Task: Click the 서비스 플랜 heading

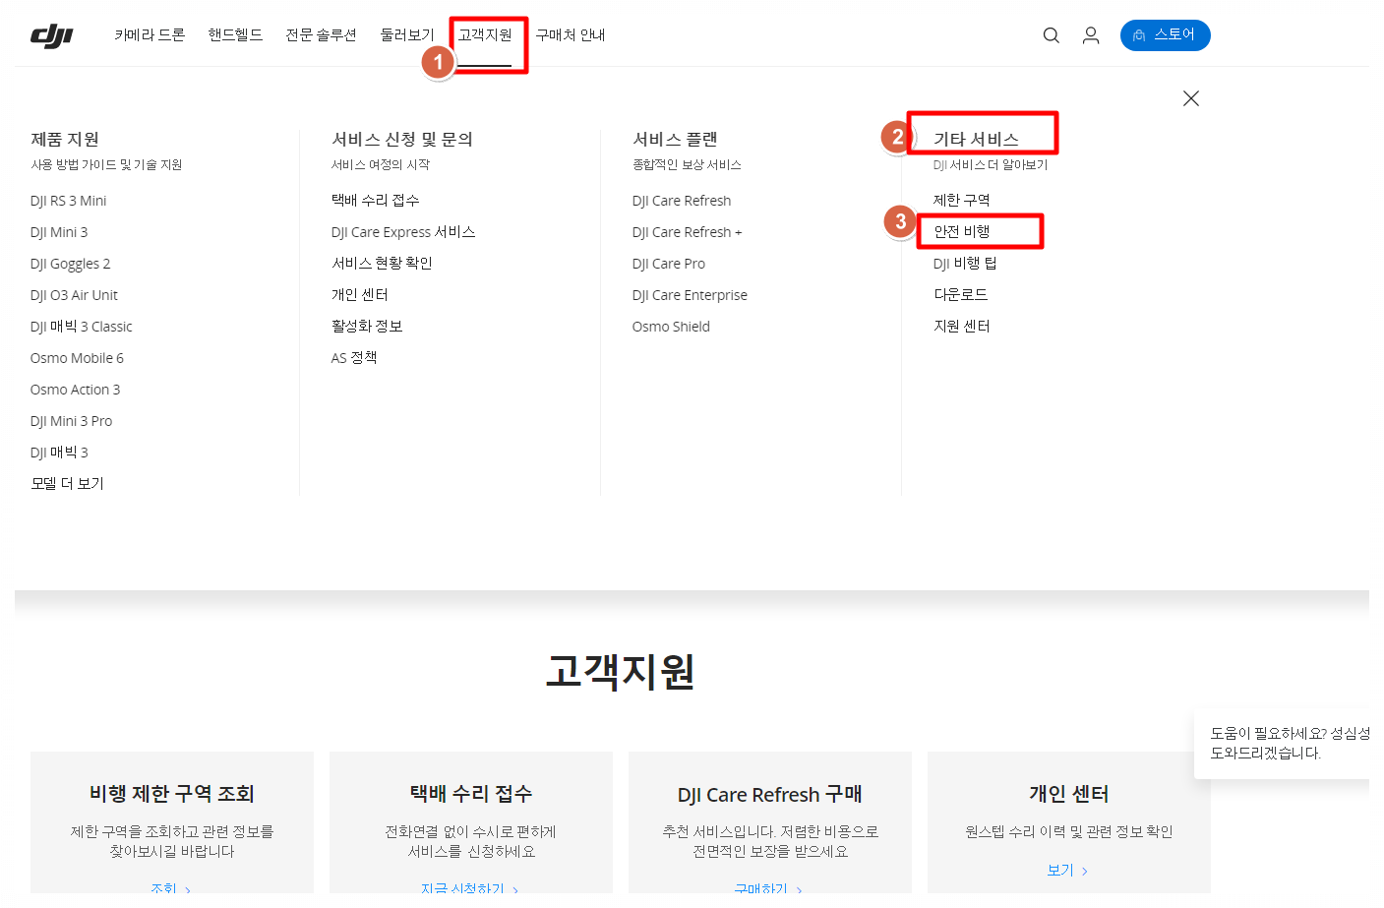Action: [x=675, y=140]
